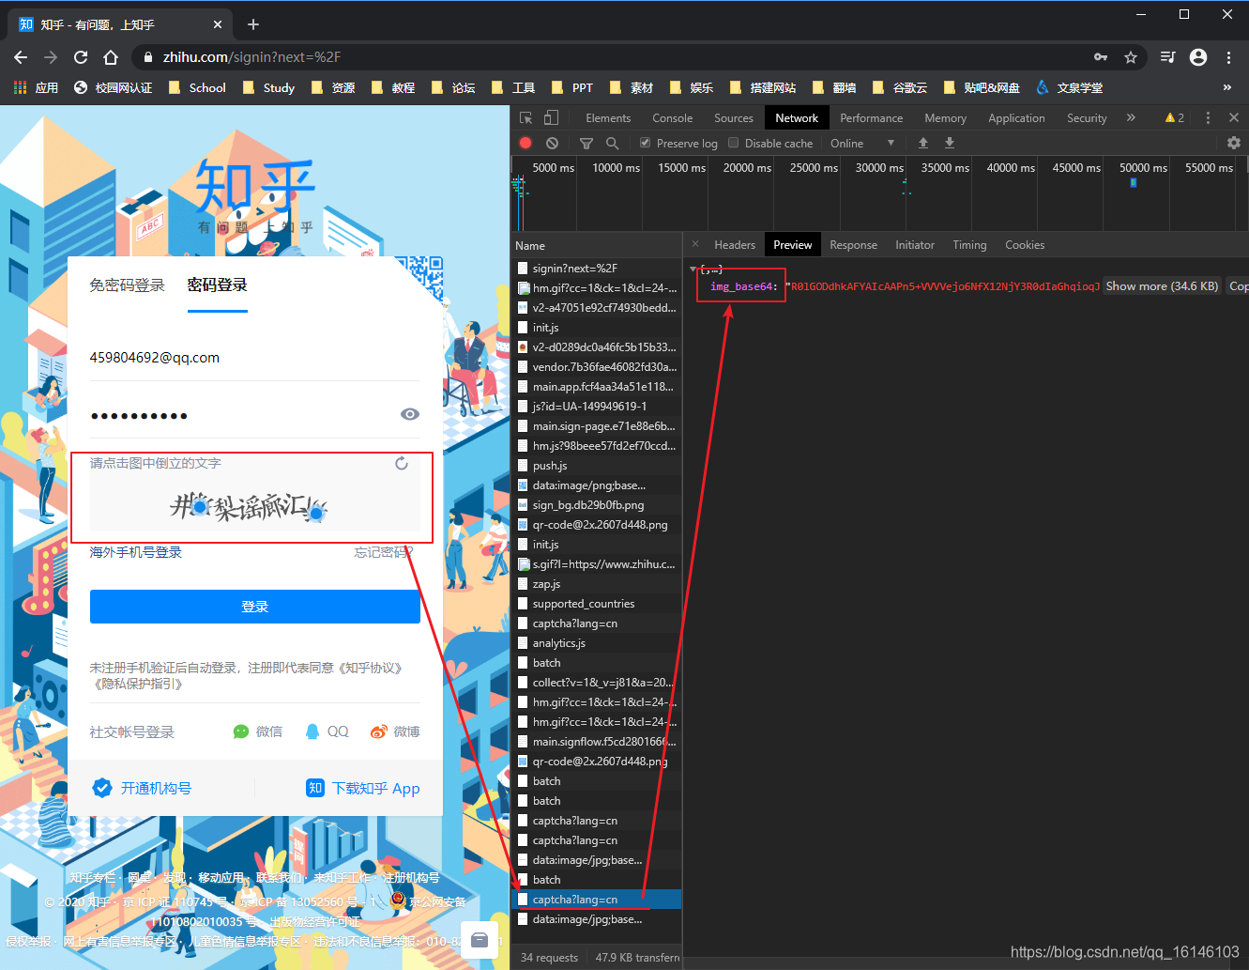Close the request details pane
Viewport: 1249px width, 970px height.
pyautogui.click(x=694, y=244)
